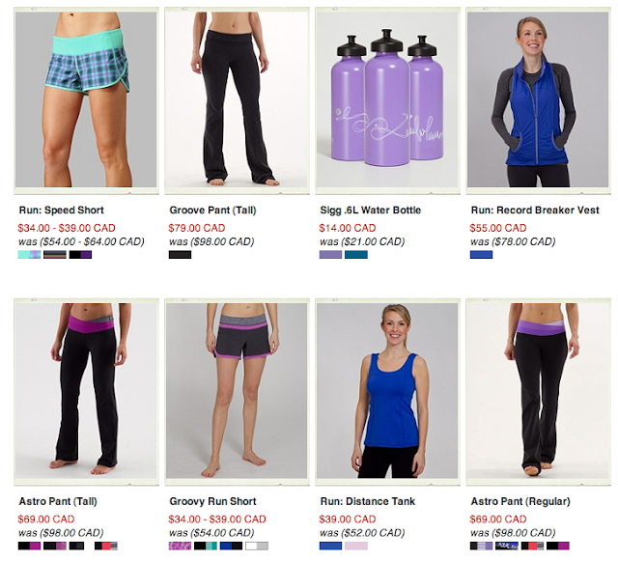This screenshot has width=618, height=562.
Task: Select the purple print Groovy Run Short swatch
Action: (181, 546)
